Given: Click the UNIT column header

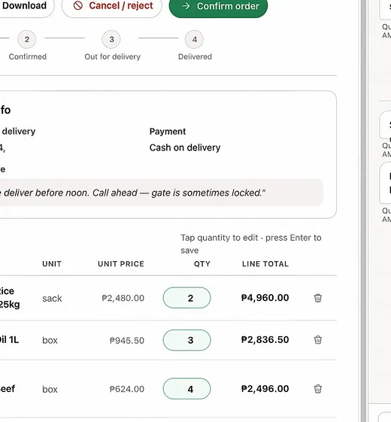Looking at the screenshot, I should pos(52,264).
